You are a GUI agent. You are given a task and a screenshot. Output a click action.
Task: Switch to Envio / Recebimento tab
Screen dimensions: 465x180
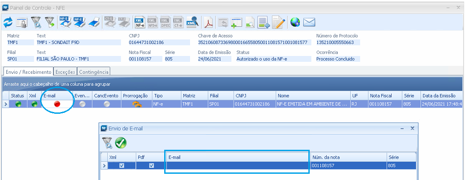coord(28,72)
